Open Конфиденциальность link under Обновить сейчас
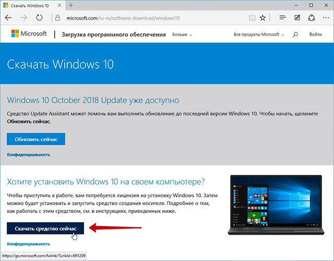 pos(29,155)
